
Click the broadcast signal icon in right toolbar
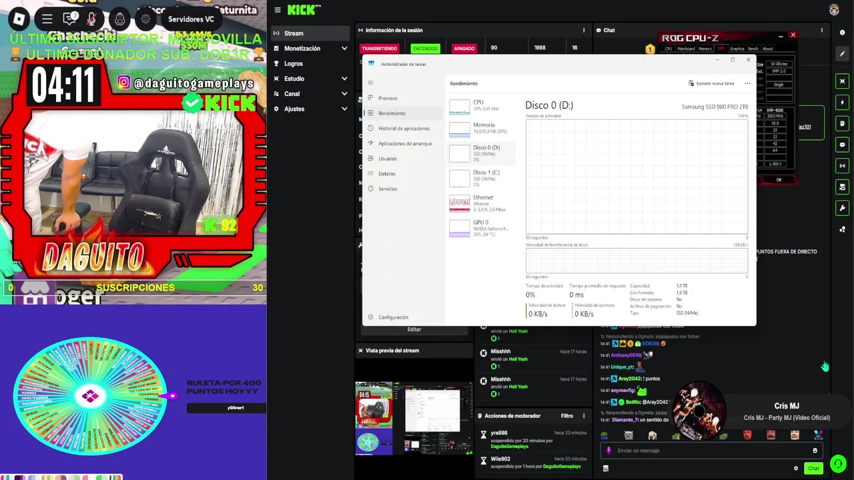tap(843, 165)
